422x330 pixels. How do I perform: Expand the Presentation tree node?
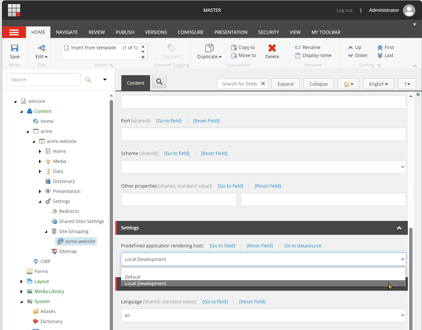pyautogui.click(x=40, y=191)
